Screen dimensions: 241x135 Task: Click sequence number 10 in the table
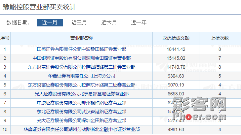click(x=5, y=129)
